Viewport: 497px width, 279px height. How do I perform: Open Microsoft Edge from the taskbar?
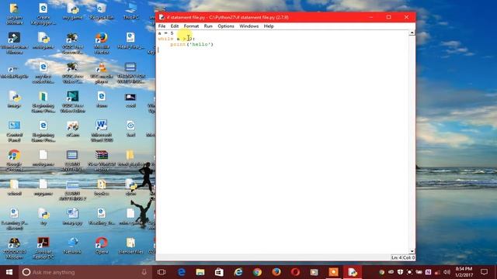181,272
